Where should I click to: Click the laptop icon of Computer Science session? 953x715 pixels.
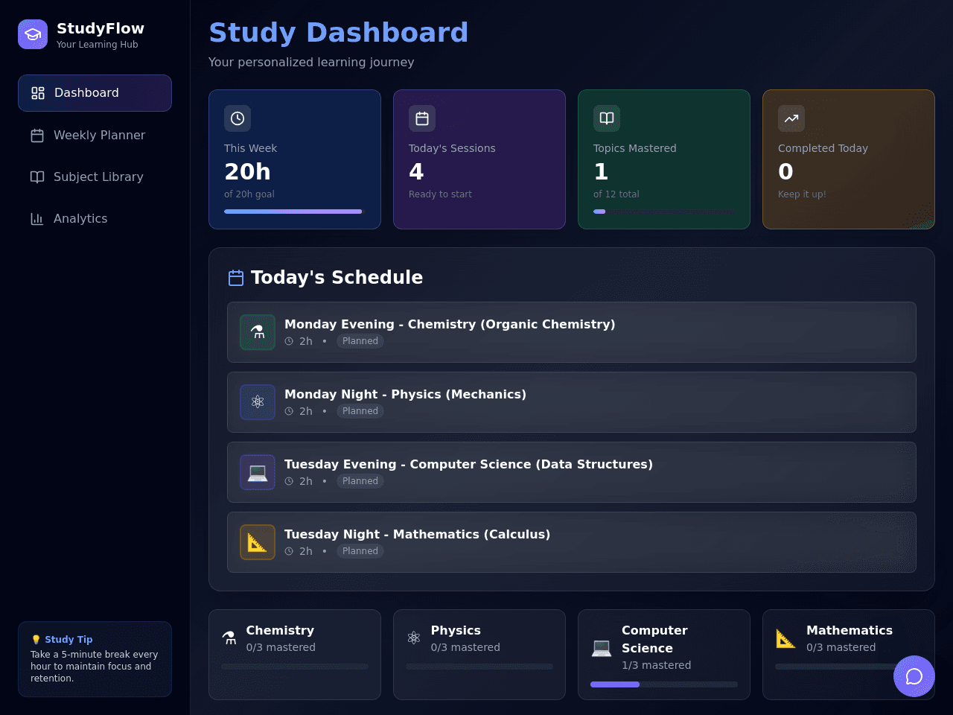click(258, 472)
